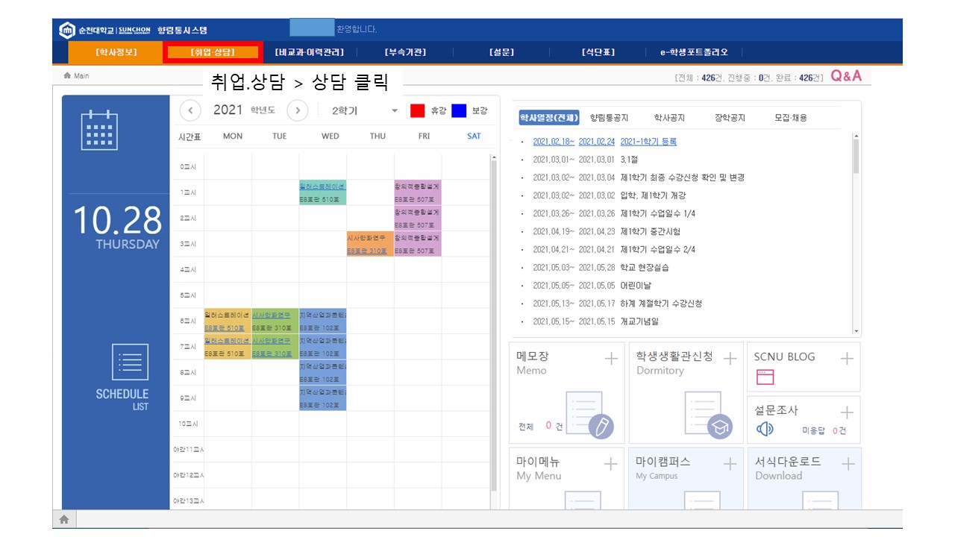Click the 미응답 0건 survey count
The width and height of the screenshot is (955, 537).
[824, 430]
